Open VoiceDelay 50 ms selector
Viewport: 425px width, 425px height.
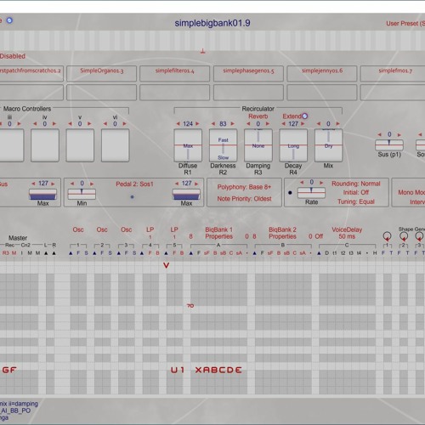click(x=347, y=233)
